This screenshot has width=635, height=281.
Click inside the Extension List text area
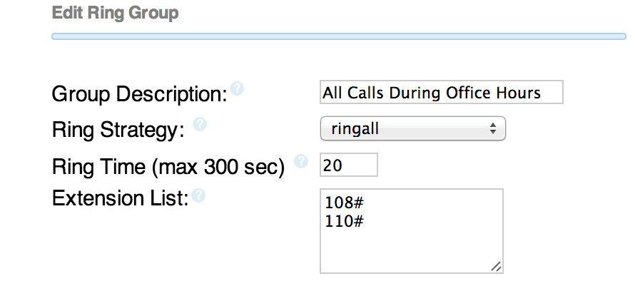click(412, 231)
